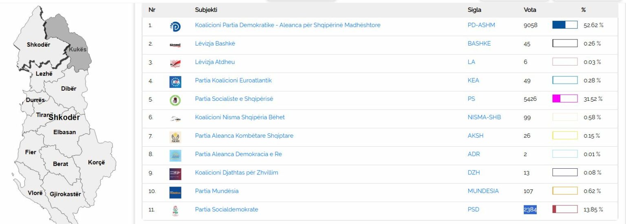This screenshot has height=224, width=626.
Task: Select the Korçë region on the map
Action: tap(97, 163)
